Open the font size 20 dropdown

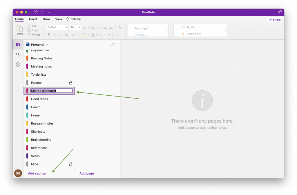click(75, 28)
